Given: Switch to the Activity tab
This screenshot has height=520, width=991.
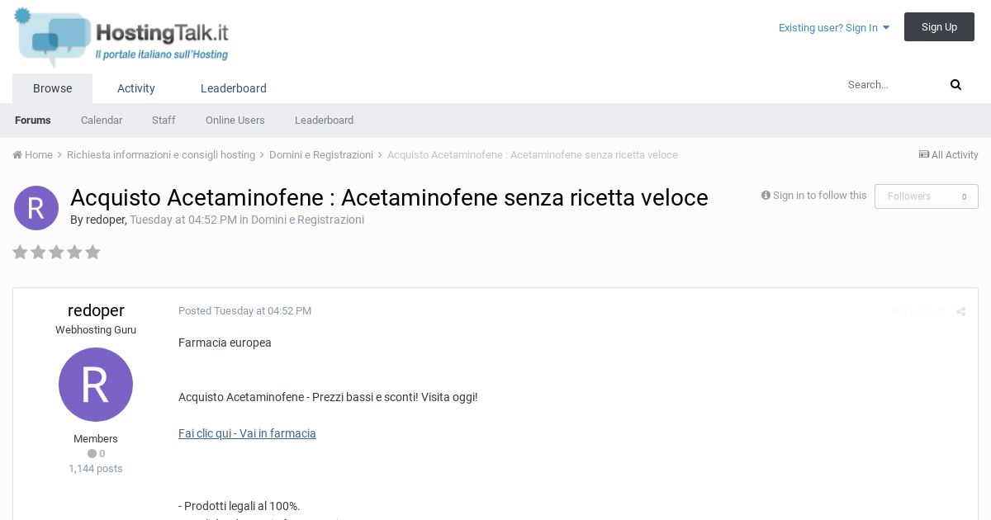Looking at the screenshot, I should [136, 88].
